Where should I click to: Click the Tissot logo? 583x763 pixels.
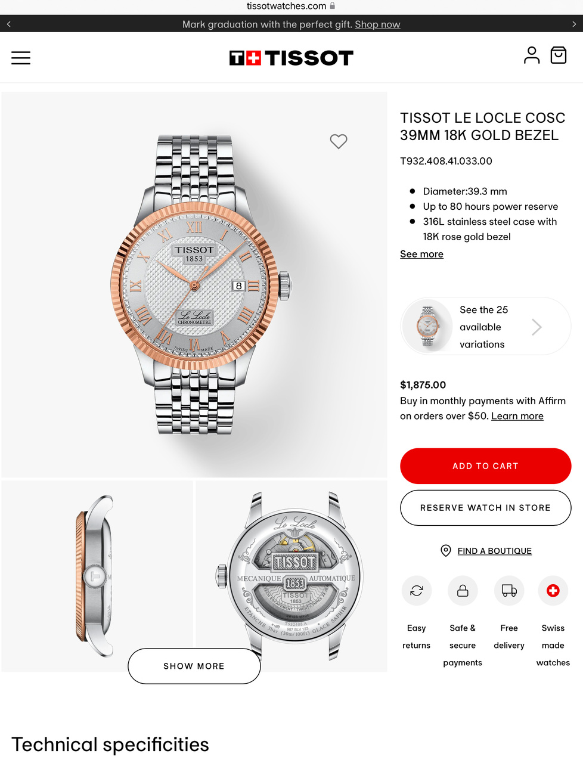tap(291, 58)
